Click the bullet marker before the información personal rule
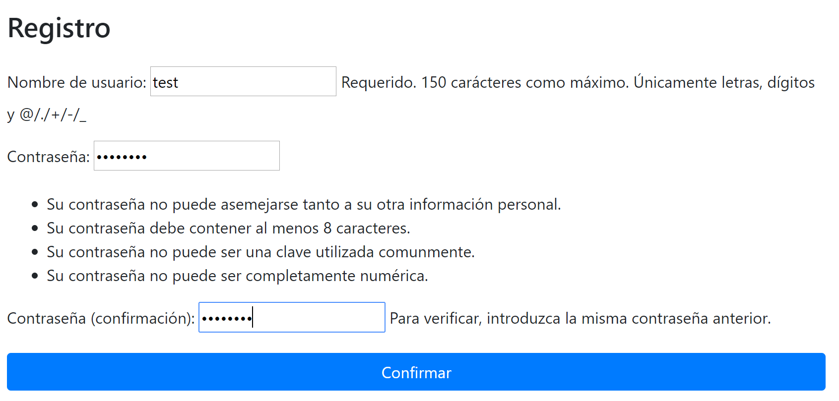Screen dimensions: 839x401 click(35, 204)
